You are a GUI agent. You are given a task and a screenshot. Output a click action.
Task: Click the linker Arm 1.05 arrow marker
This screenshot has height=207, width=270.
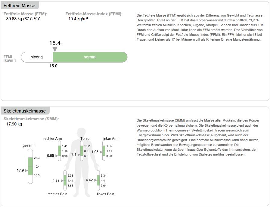(x=101, y=152)
